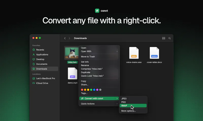Screen dimensions: 203x121
Task: Click the Applications sidebar icon
Action: (34, 55)
